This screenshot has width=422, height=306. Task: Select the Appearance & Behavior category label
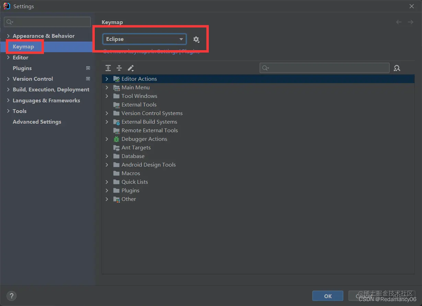pyautogui.click(x=44, y=36)
